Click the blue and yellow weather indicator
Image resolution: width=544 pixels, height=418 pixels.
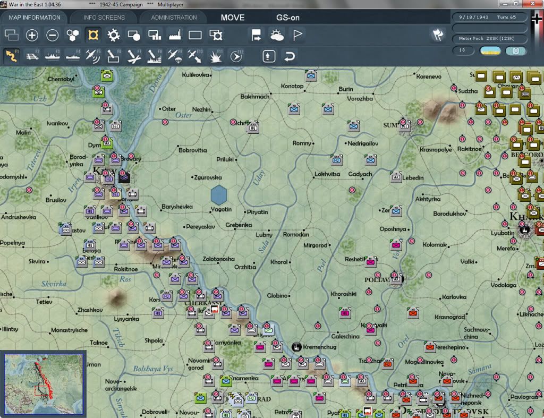click(490, 51)
